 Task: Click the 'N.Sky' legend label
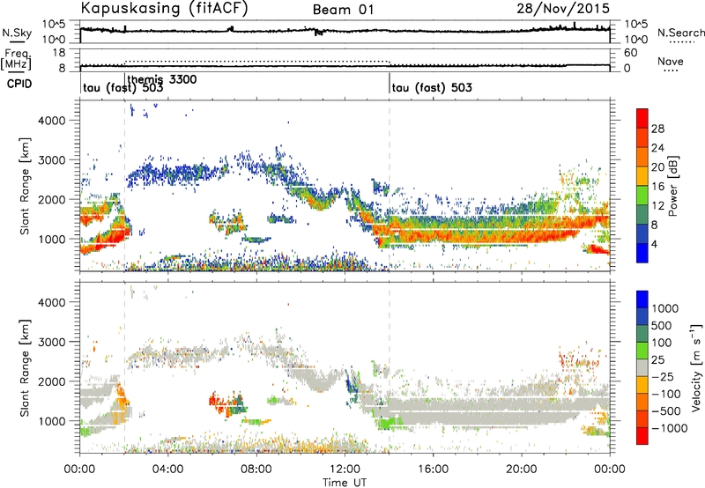click(17, 33)
